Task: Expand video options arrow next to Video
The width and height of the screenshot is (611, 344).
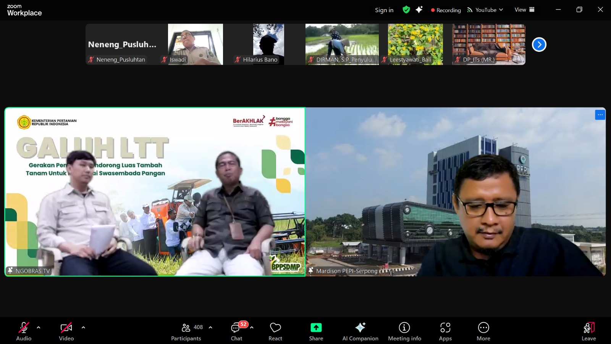Action: 83,327
